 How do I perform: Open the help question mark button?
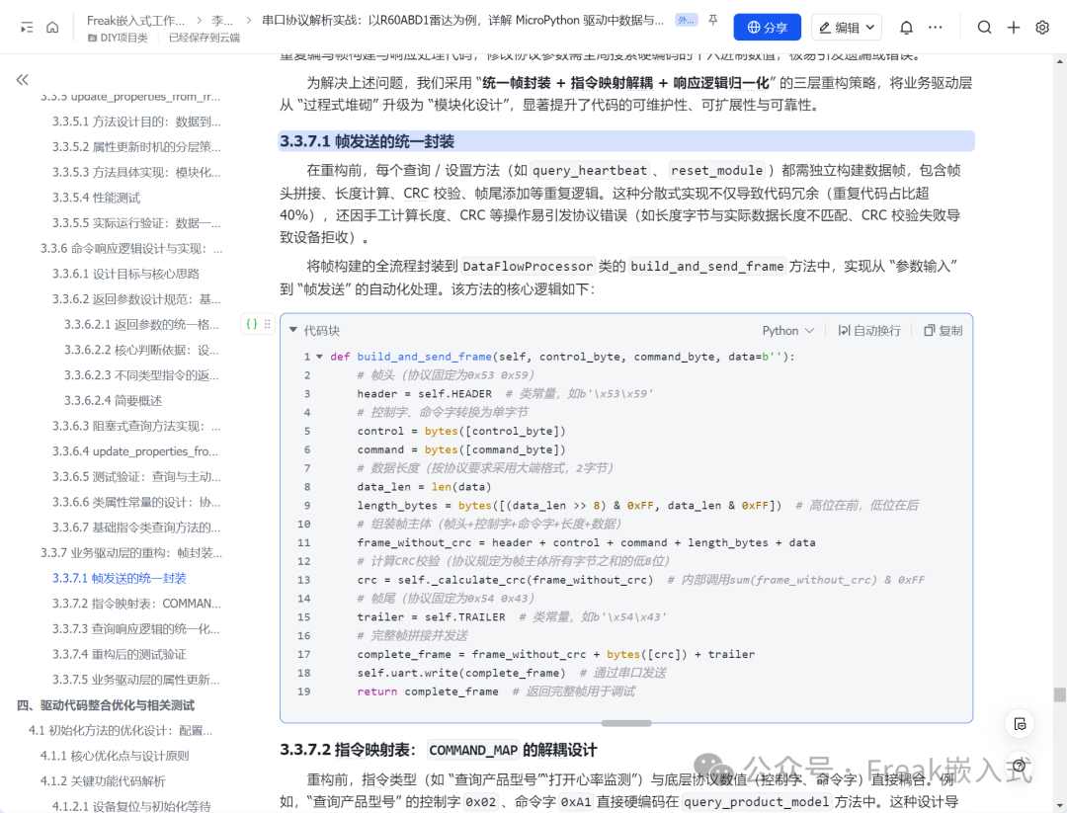(x=1019, y=766)
